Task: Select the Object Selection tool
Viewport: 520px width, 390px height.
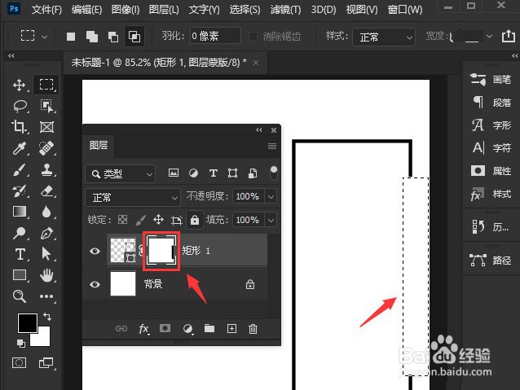Action: click(46, 106)
